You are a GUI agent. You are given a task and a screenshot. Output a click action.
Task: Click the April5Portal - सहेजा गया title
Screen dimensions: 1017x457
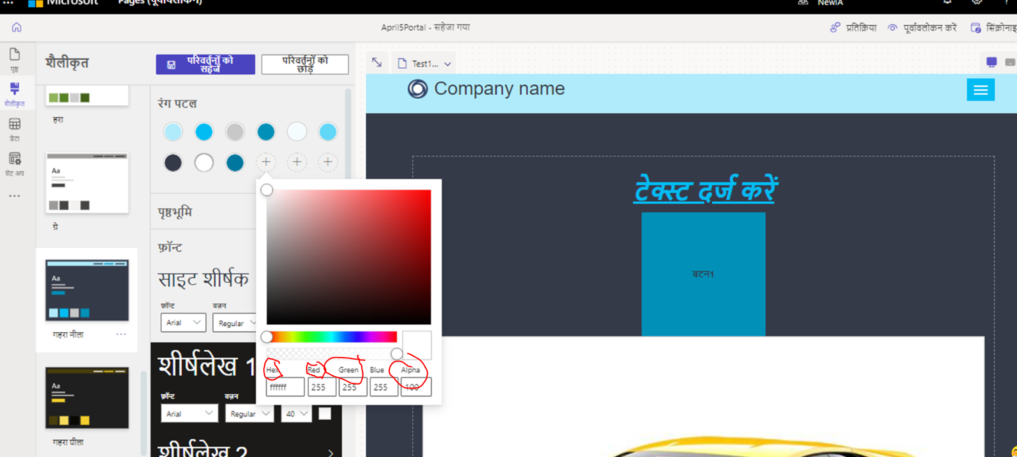pos(425,28)
